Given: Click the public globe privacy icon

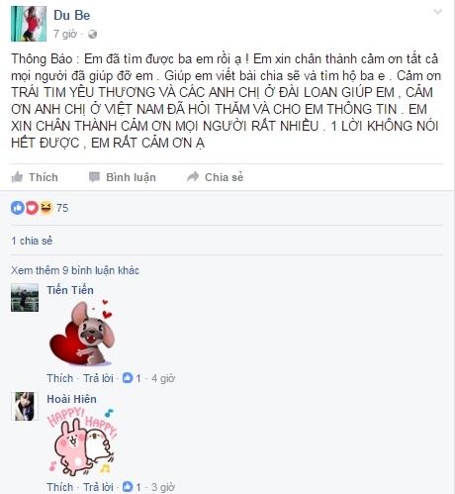Looking at the screenshot, I should [x=93, y=35].
